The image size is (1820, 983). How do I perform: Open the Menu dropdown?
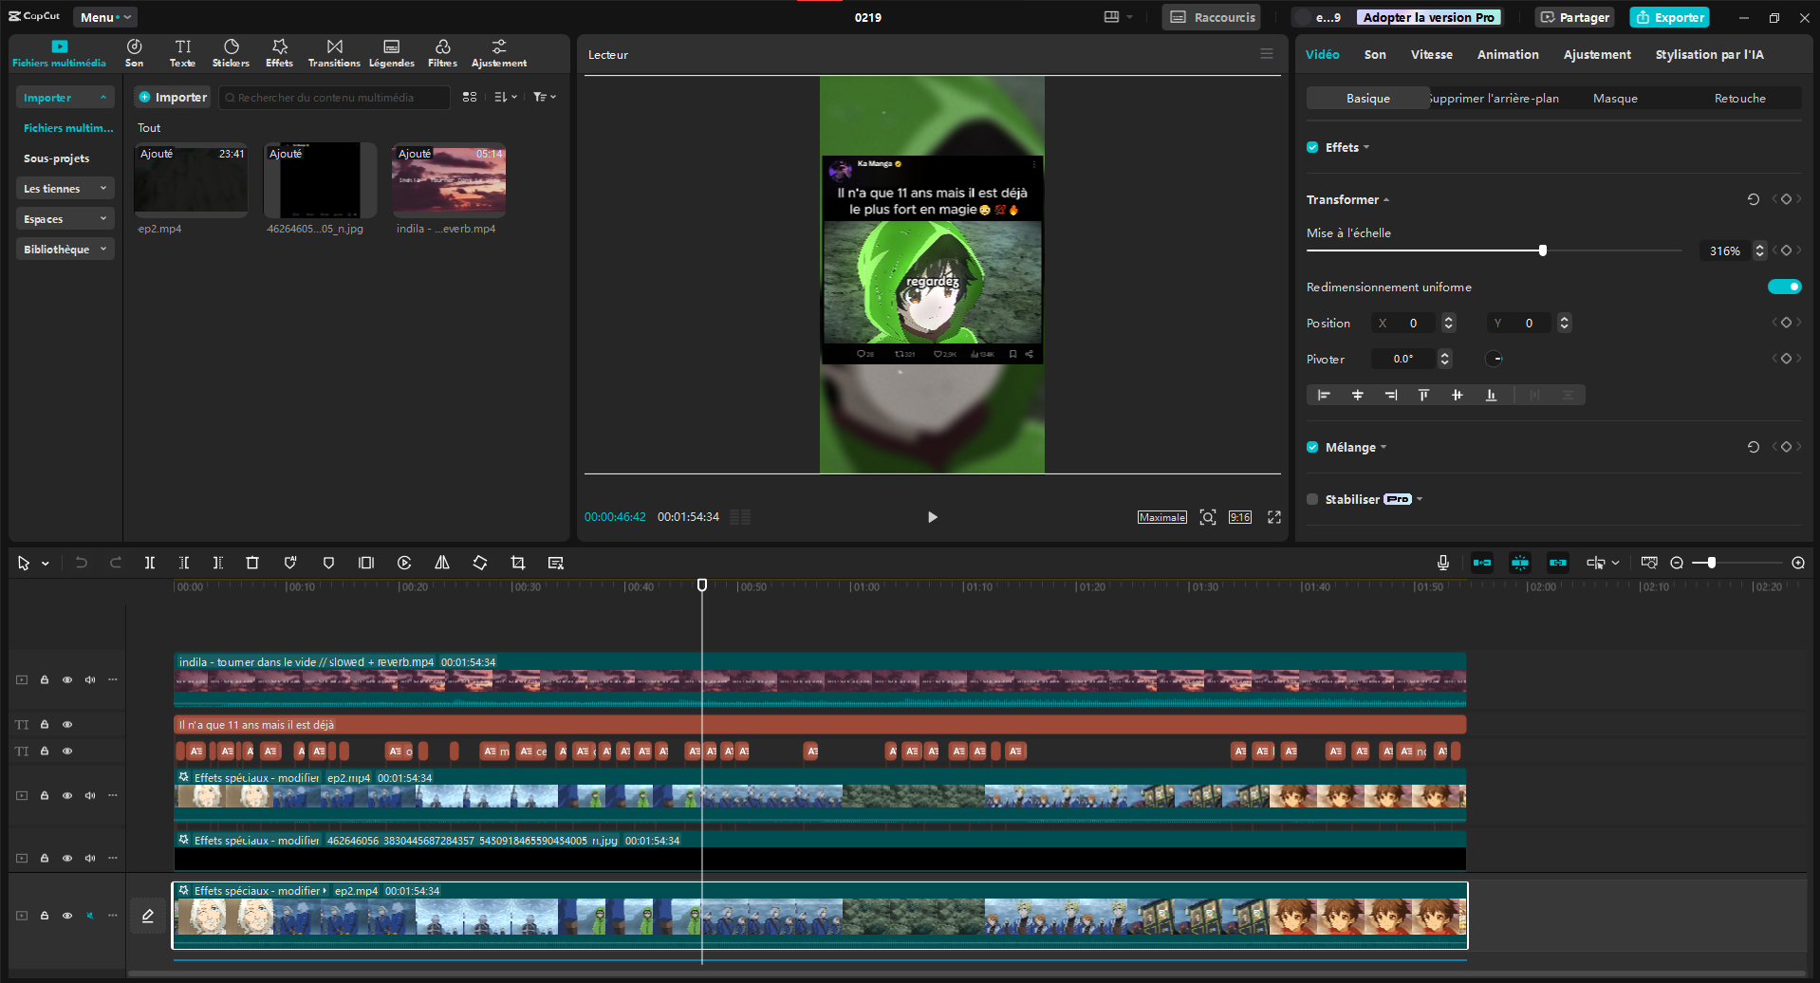click(104, 17)
